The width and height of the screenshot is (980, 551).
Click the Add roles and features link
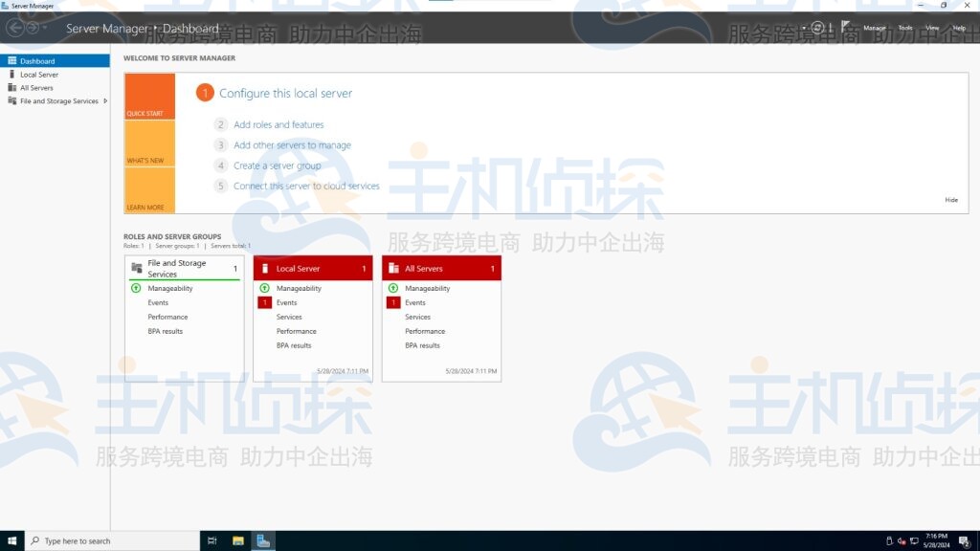[x=278, y=124]
